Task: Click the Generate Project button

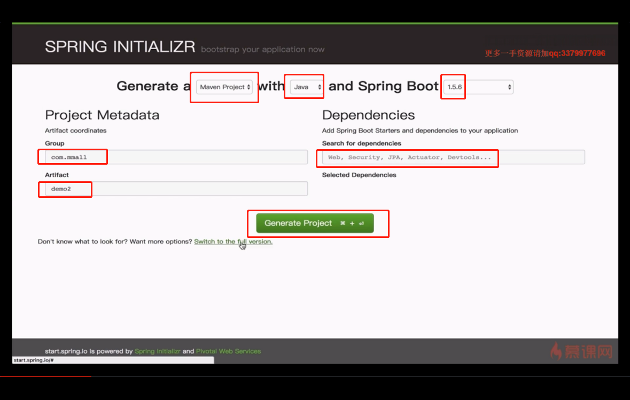Action: pos(315,223)
